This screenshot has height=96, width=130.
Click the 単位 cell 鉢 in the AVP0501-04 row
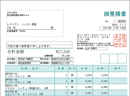click(x=72, y=75)
